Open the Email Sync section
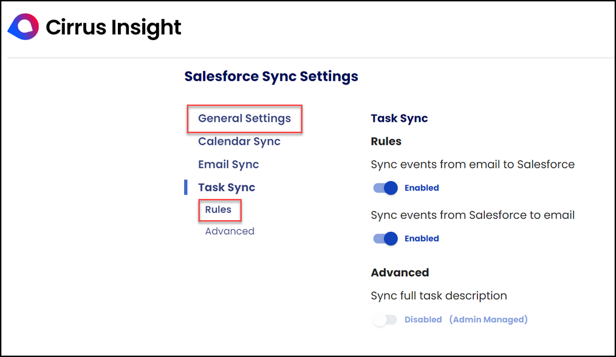Image resolution: width=616 pixels, height=357 pixels. [x=228, y=164]
